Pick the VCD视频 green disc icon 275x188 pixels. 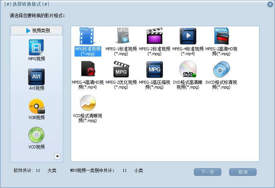pyautogui.click(x=36, y=135)
